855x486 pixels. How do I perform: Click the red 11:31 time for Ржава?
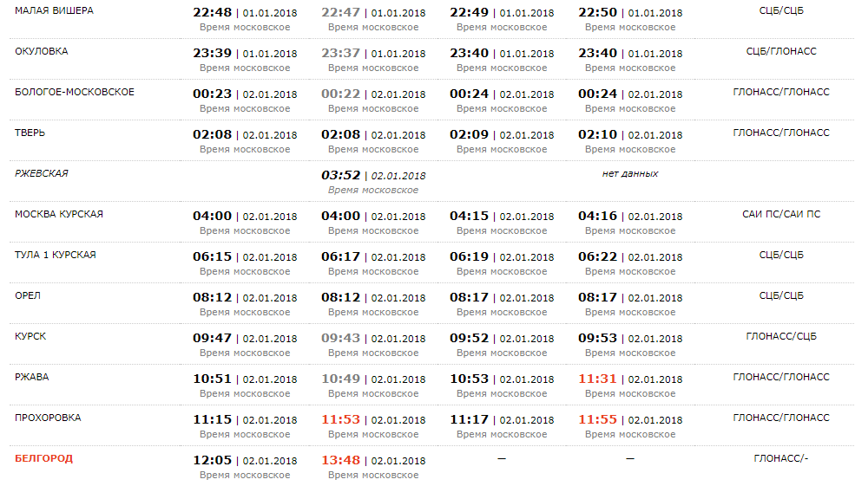[597, 379]
